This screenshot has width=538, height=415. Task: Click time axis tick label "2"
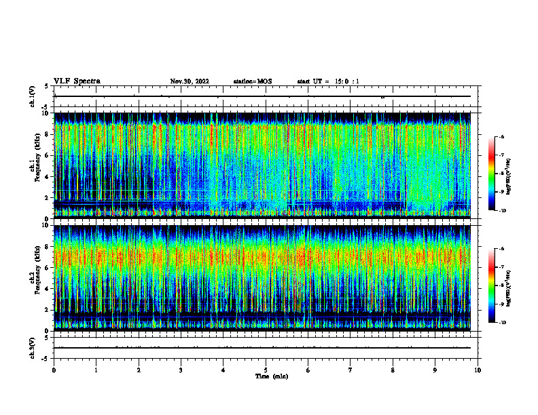click(139, 370)
